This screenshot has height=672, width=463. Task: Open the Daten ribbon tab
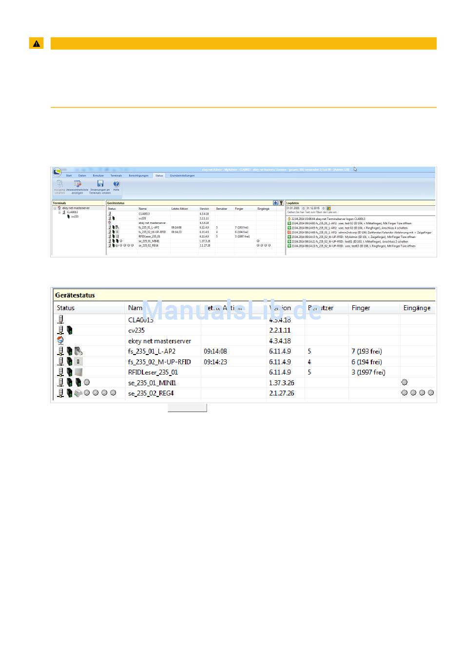82,176
